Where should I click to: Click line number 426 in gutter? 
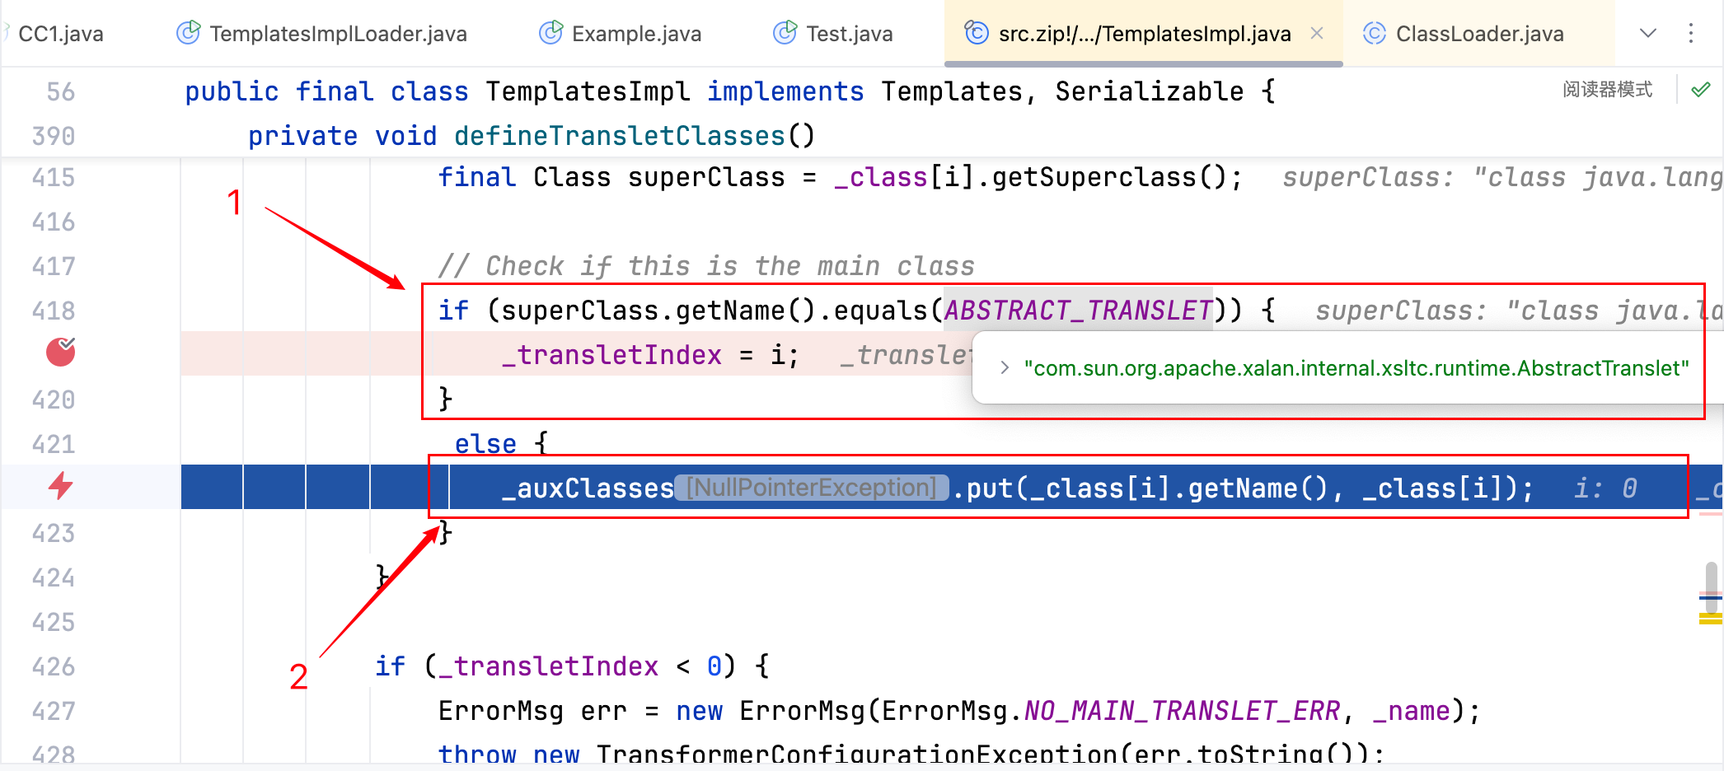54,666
